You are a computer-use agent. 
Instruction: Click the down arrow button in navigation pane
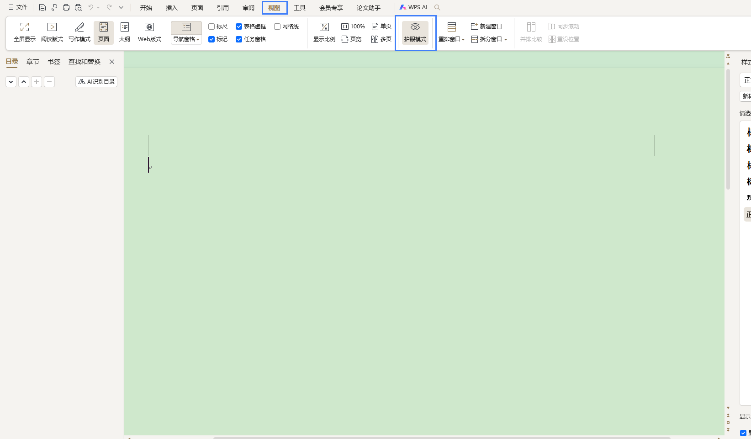[x=11, y=82]
